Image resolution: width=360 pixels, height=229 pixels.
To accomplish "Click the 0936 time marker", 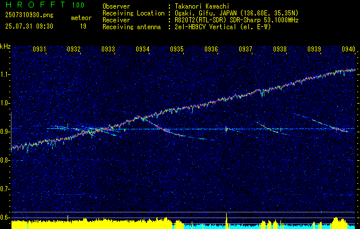I will tap(211, 49).
